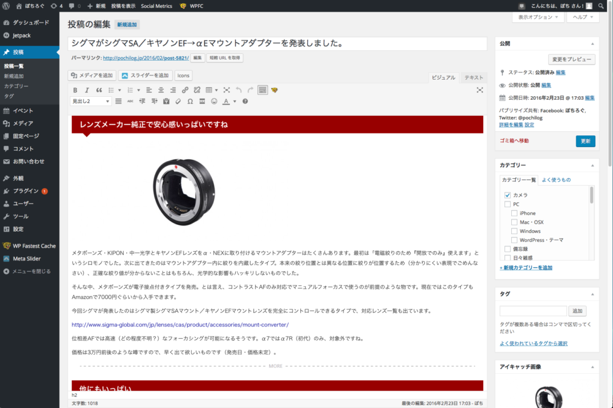This screenshot has width=613, height=408.
Task: Uncheck the カメラ category checkbox
Action: [507, 195]
